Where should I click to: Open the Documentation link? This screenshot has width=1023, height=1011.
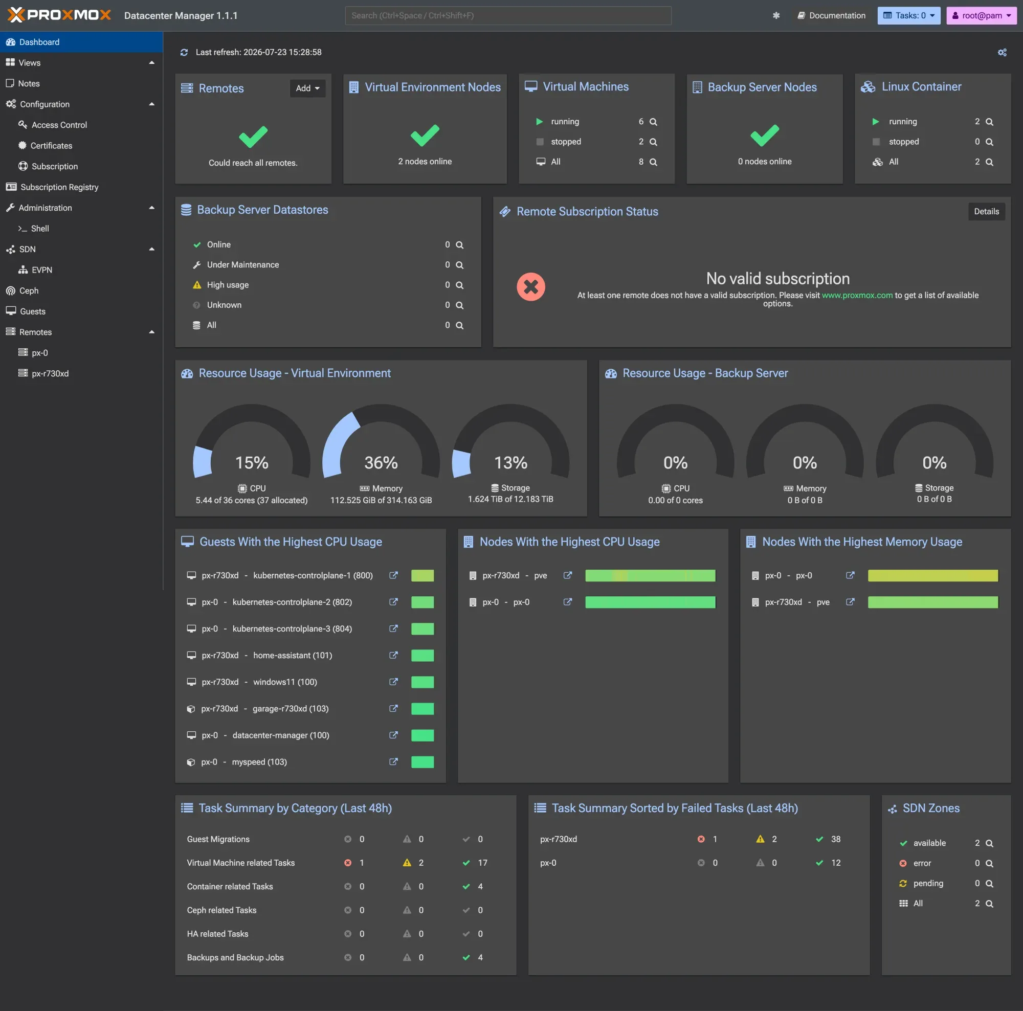pyautogui.click(x=831, y=15)
